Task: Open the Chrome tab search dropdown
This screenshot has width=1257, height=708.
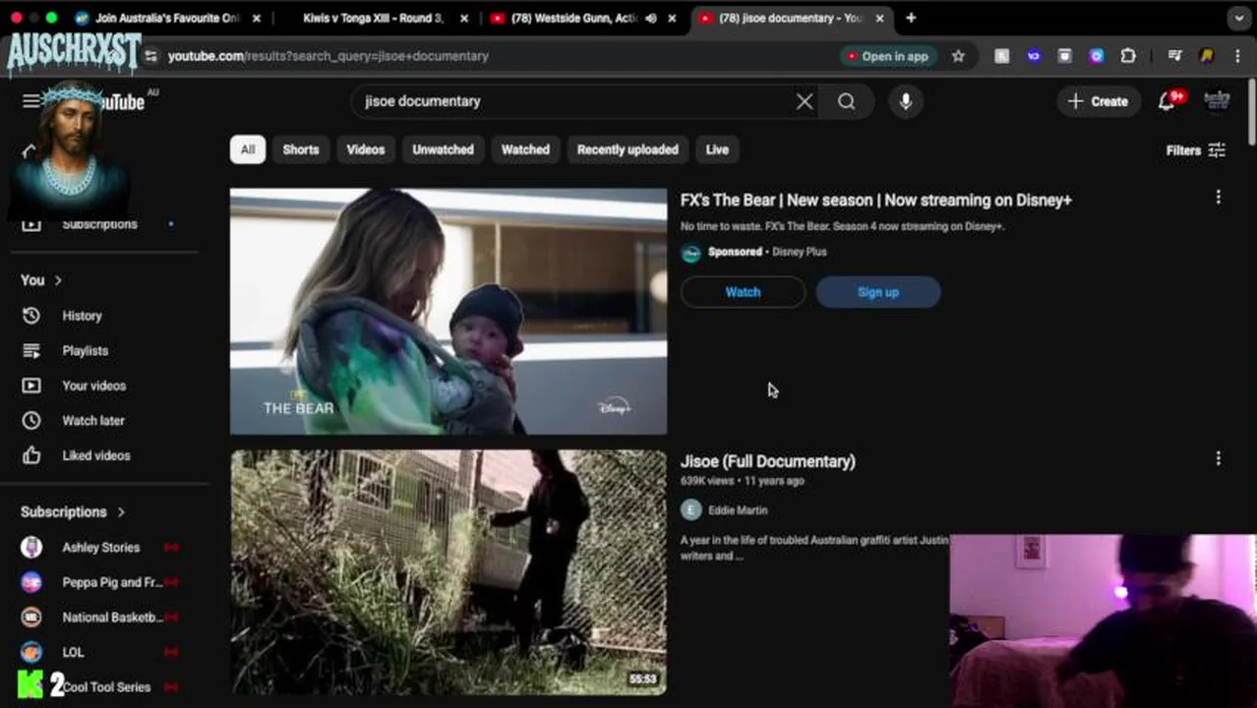Action: (1238, 18)
